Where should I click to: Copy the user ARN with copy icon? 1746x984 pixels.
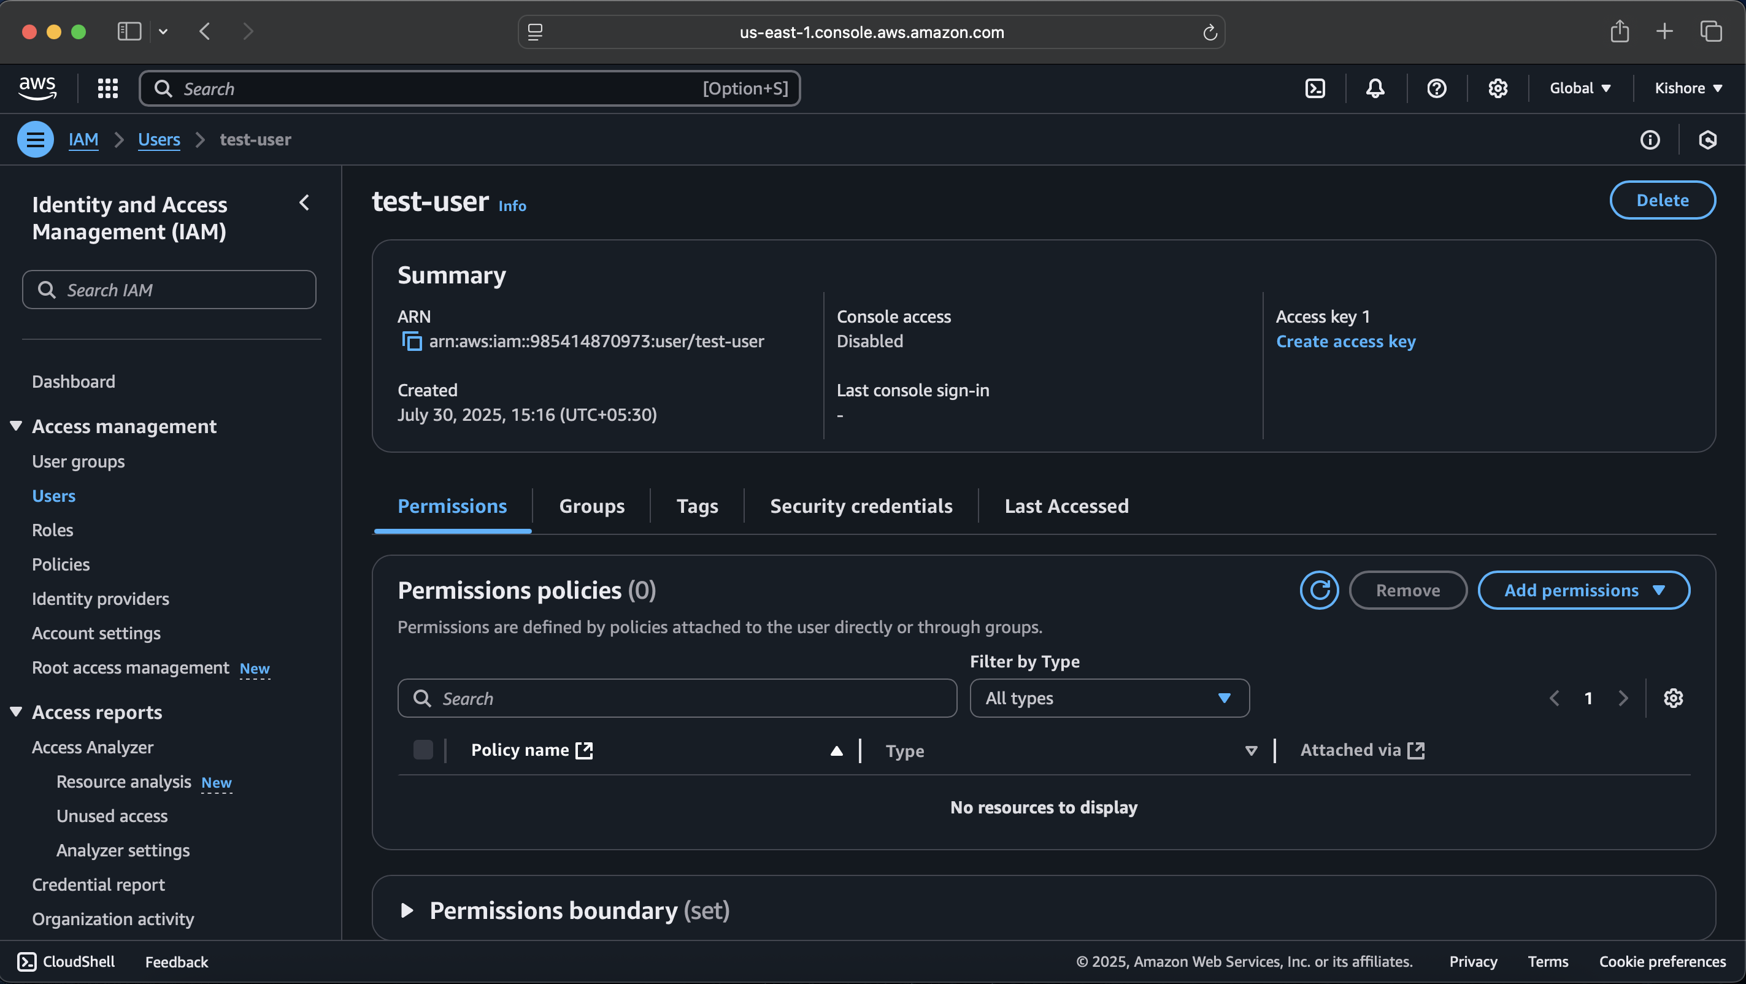412,341
